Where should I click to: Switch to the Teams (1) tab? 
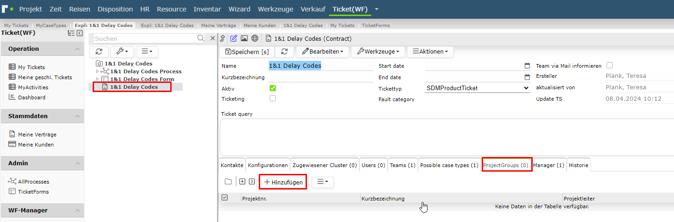click(403, 165)
